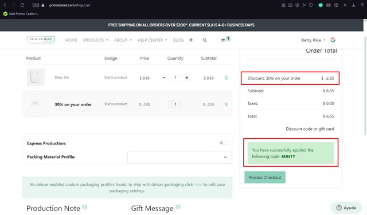Open the shopping cart icon

tap(223, 40)
